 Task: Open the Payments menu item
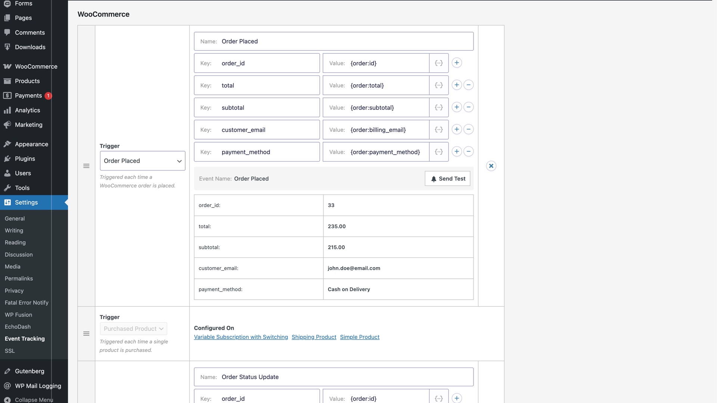click(28, 96)
